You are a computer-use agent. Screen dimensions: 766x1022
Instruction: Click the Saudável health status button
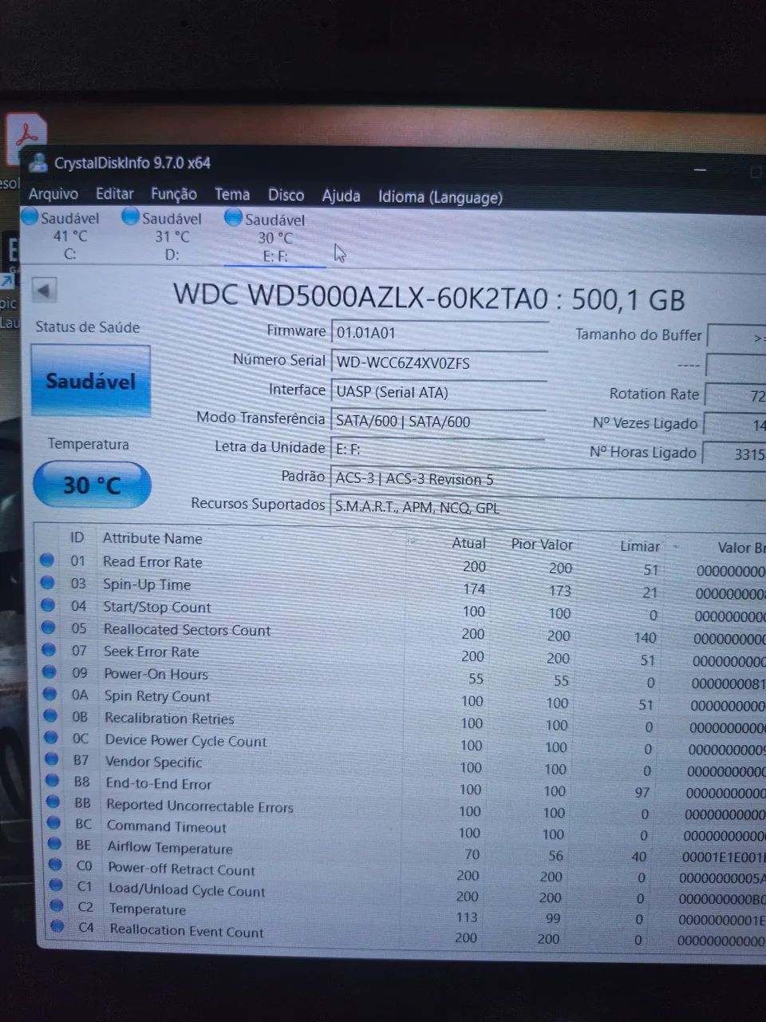click(x=91, y=381)
